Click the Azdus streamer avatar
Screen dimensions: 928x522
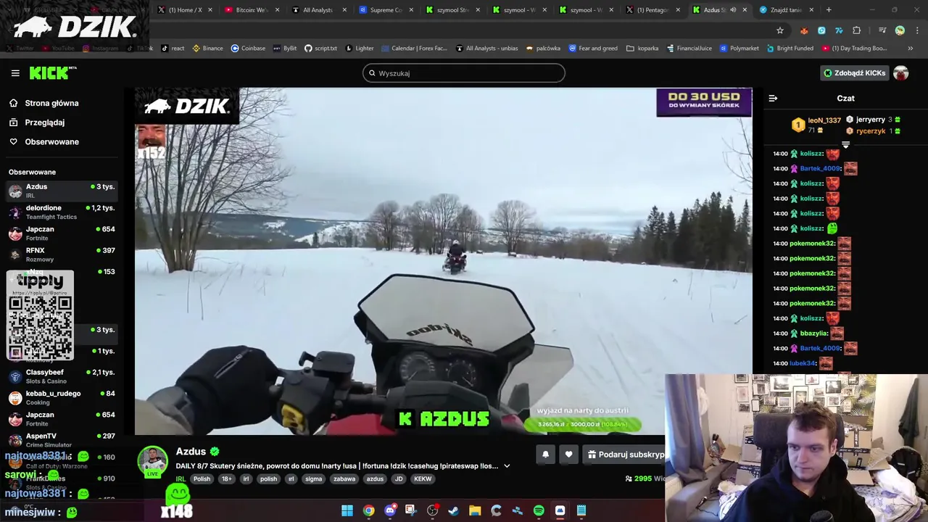click(x=152, y=461)
